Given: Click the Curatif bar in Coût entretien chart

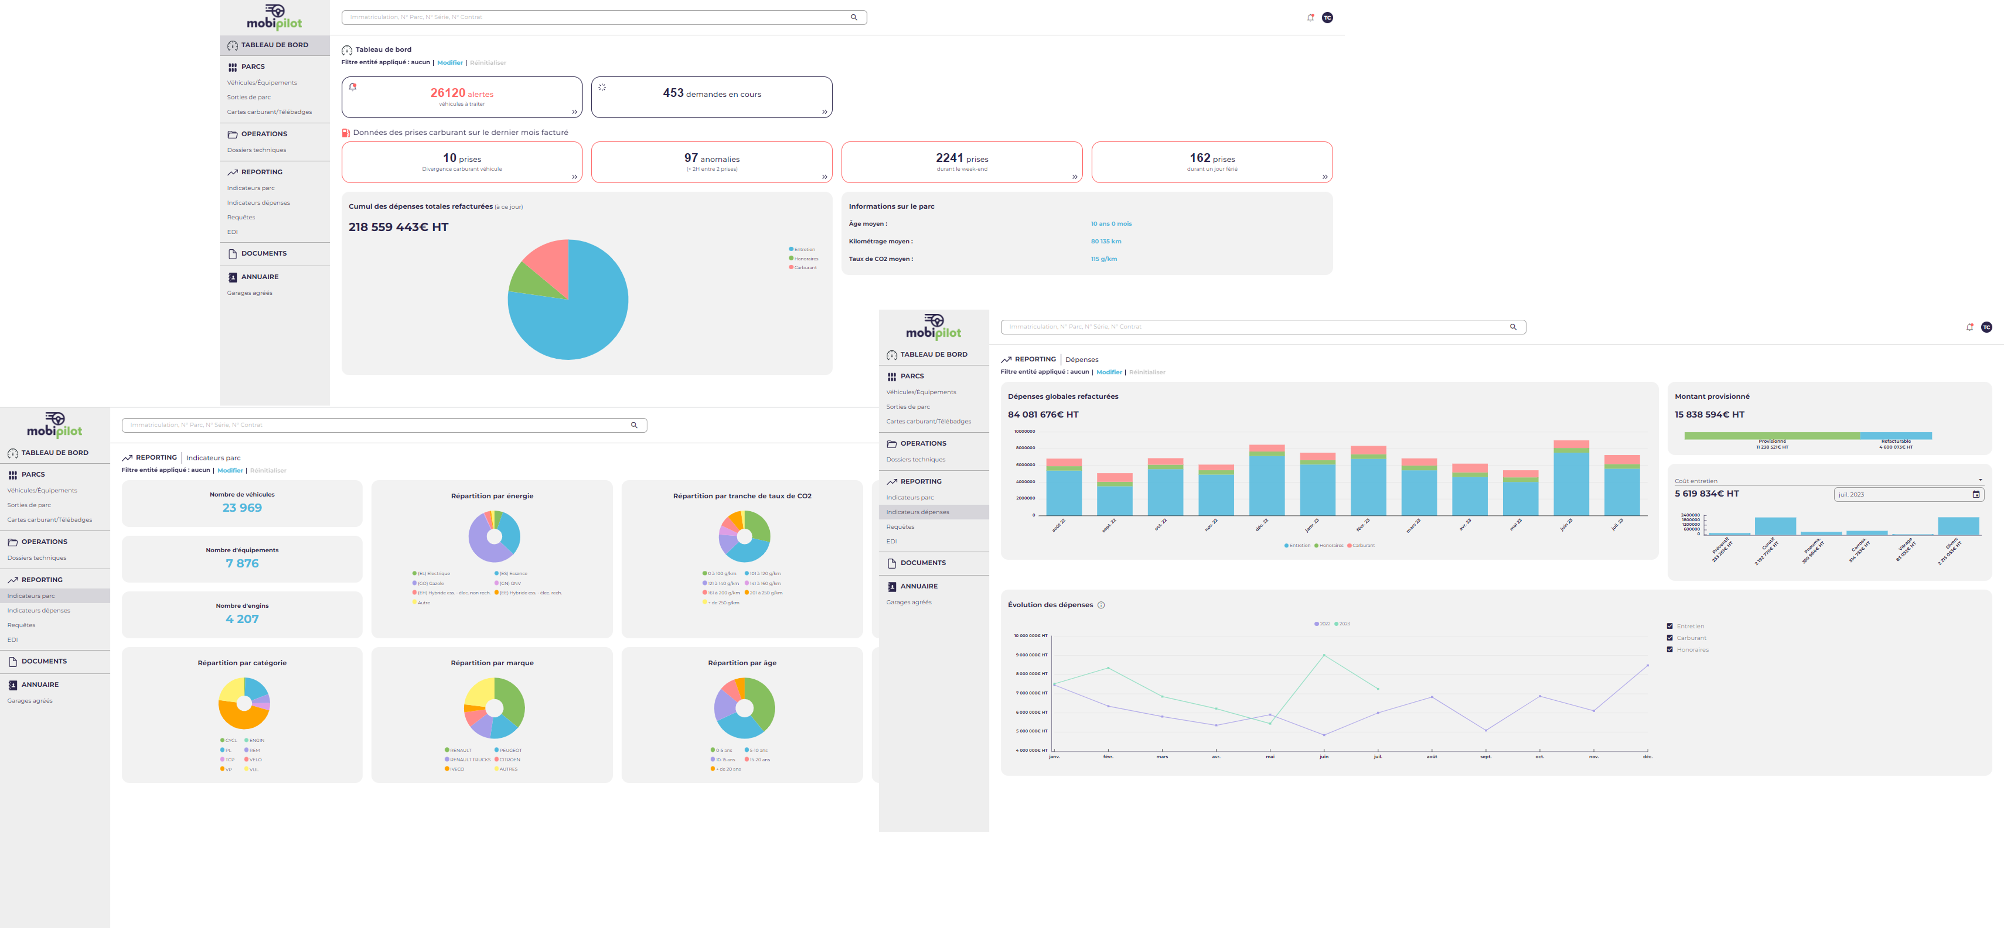Looking at the screenshot, I should pyautogui.click(x=1775, y=526).
